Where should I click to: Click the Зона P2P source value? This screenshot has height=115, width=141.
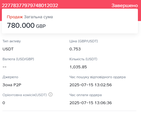(x=12, y=85)
